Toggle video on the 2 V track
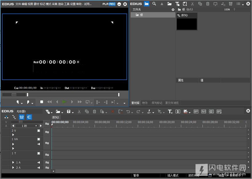Screen dimensions: 252x179 click(x=39, y=130)
